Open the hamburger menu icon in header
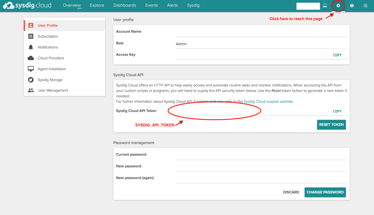This screenshot has width=374, height=215. (325, 5)
